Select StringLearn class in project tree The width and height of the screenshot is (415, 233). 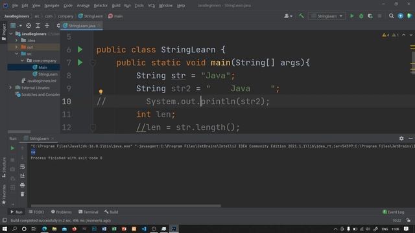[x=45, y=74]
